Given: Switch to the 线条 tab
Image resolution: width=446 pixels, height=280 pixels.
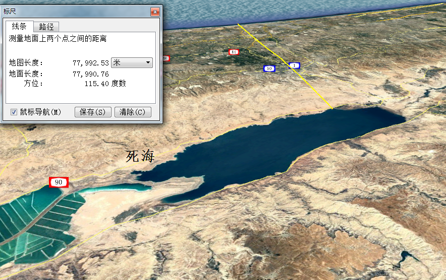Looking at the screenshot, I should pos(19,27).
